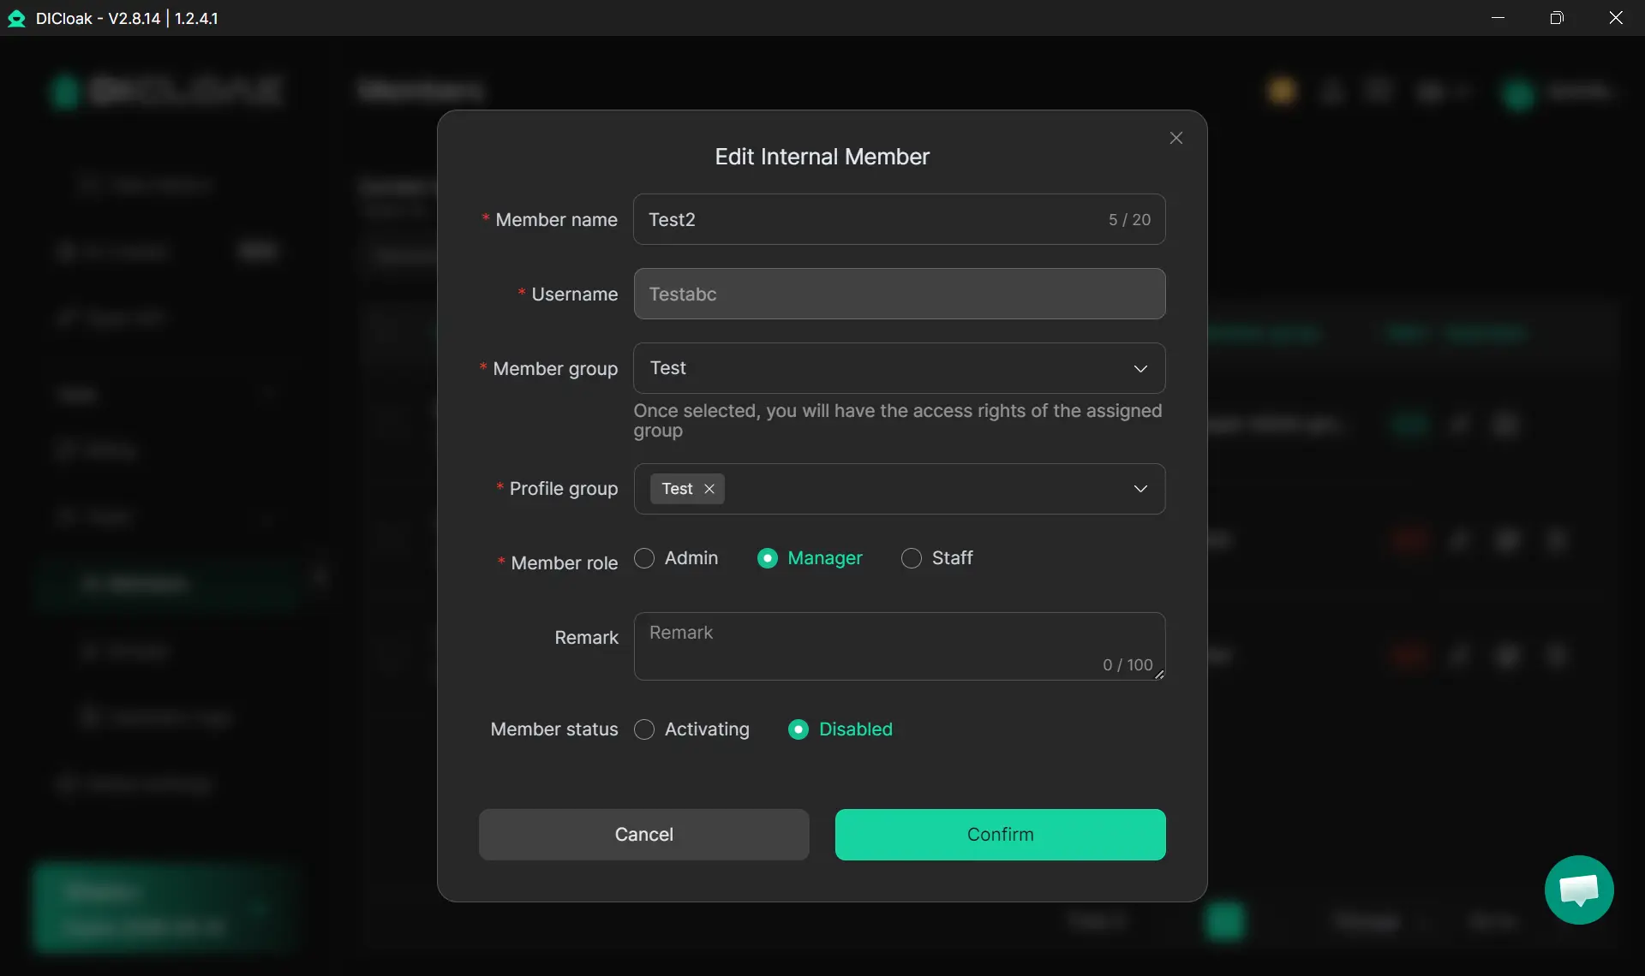Screen dimensions: 1645x976
Task: Expand the Member group dropdown
Action: point(1140,368)
